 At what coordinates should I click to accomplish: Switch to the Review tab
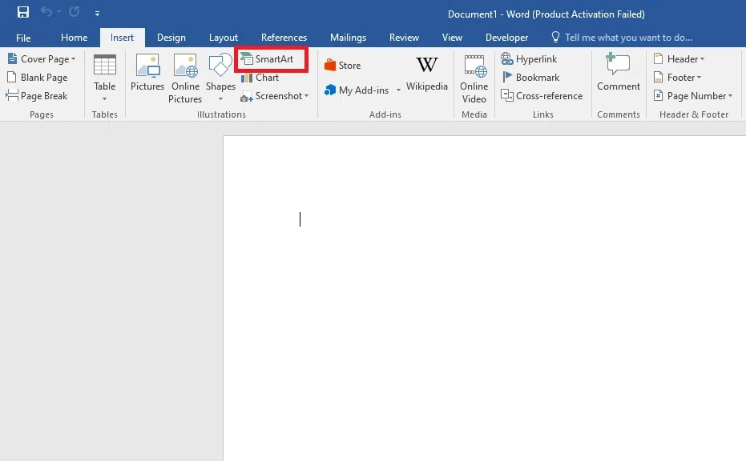(x=404, y=38)
